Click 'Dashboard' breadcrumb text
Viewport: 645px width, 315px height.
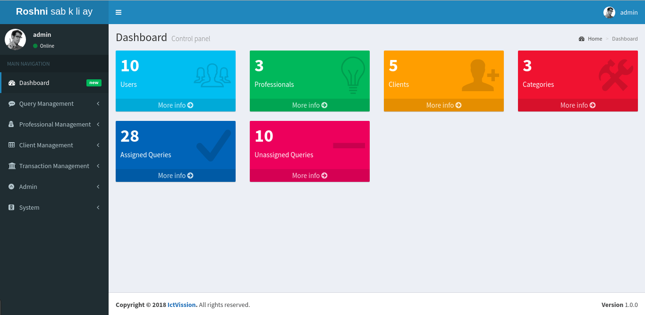pos(625,39)
